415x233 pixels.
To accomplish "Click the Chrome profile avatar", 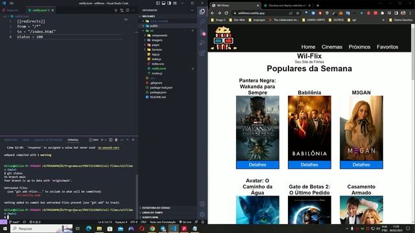I will click(x=403, y=13).
